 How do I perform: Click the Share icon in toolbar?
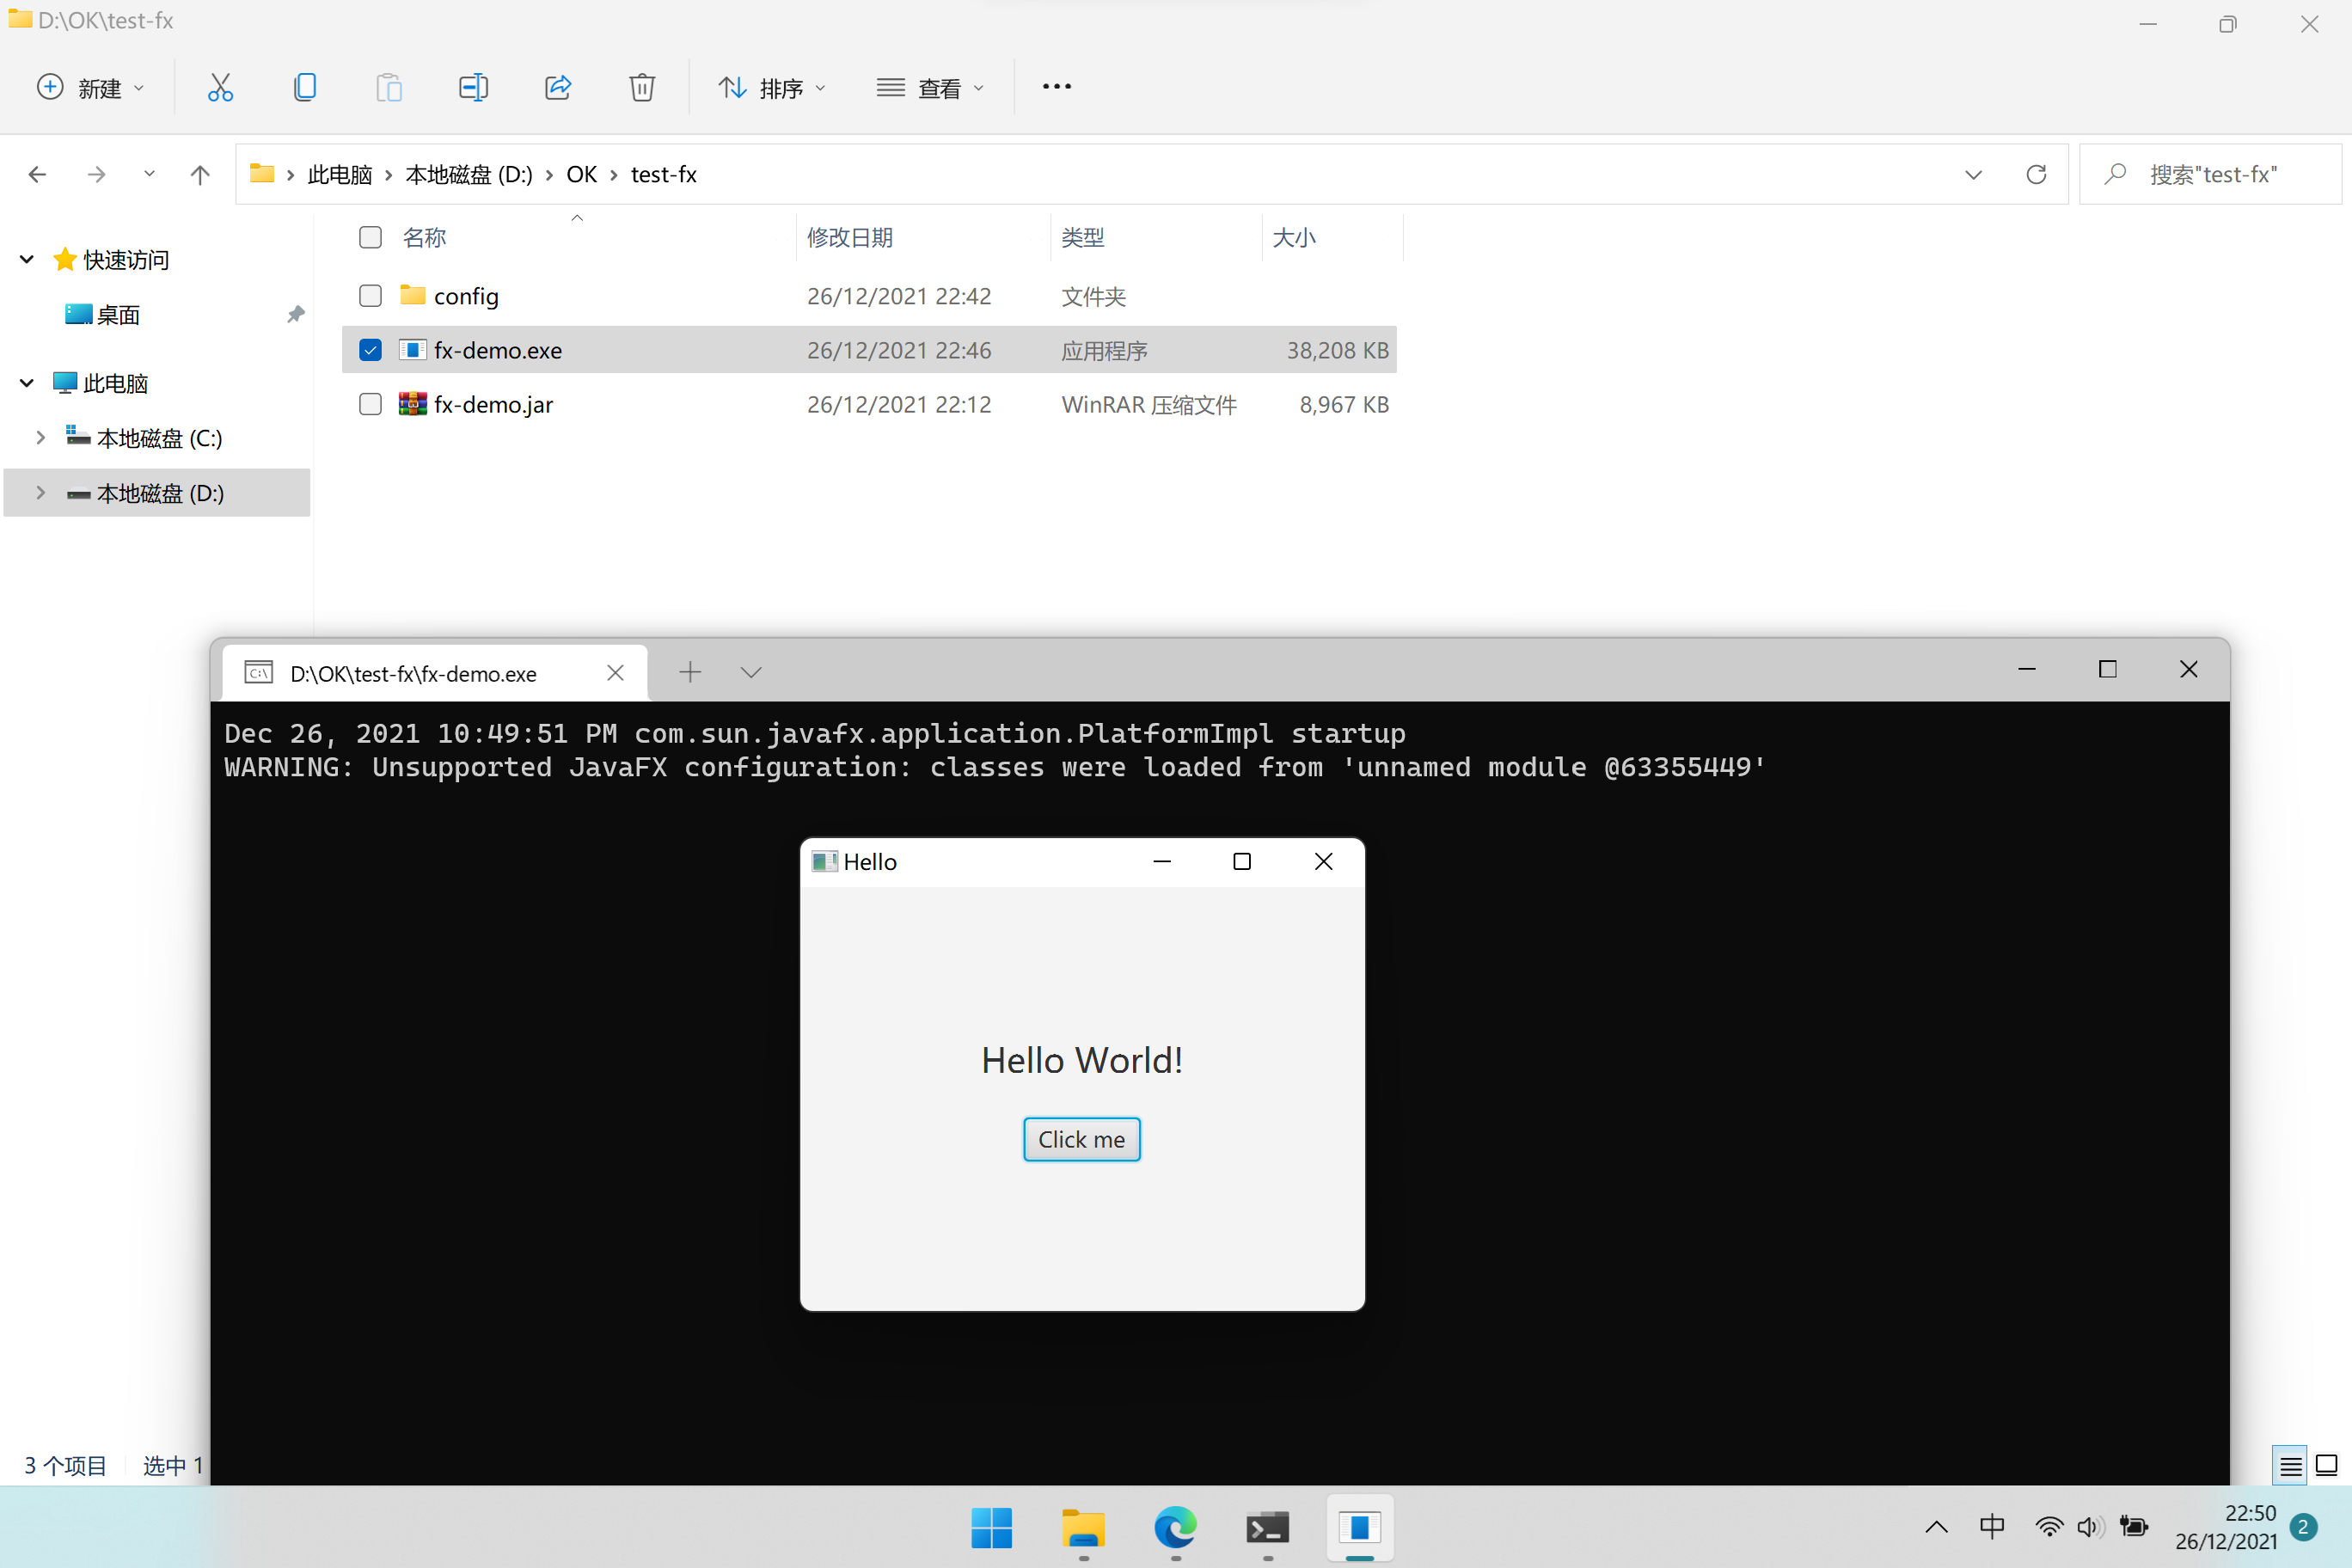(x=558, y=88)
